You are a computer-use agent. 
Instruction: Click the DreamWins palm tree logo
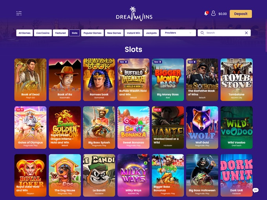pos(134,14)
